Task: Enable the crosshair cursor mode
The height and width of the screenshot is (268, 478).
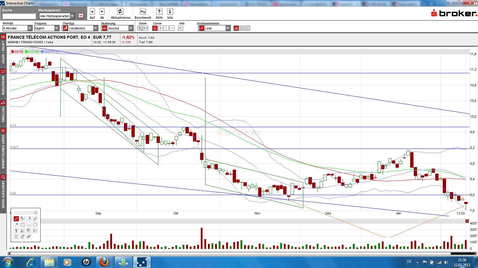Action: pos(160,28)
